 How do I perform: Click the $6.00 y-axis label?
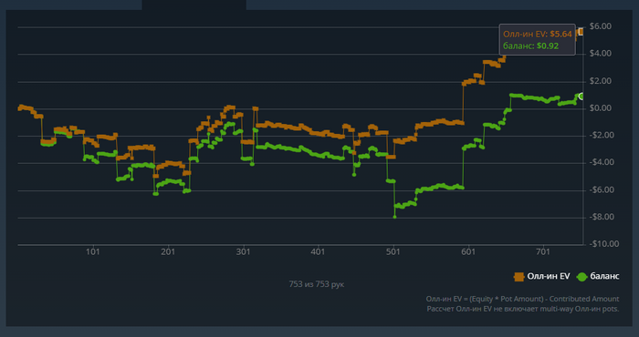[600, 26]
